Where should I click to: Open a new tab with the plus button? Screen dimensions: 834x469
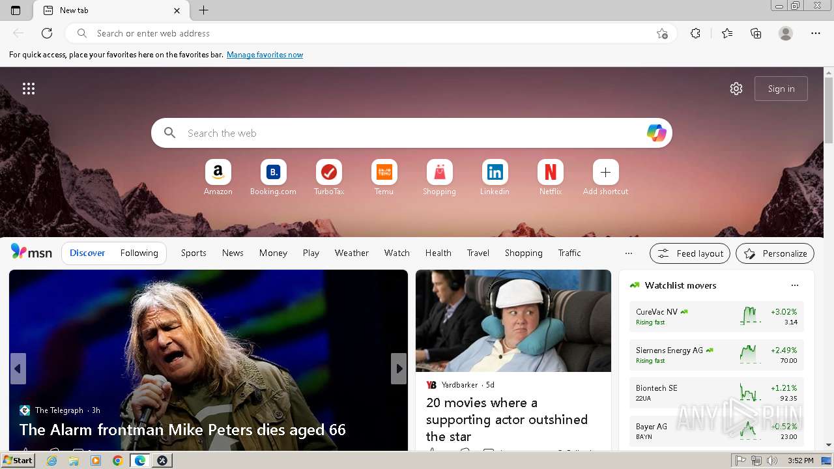pyautogui.click(x=204, y=10)
